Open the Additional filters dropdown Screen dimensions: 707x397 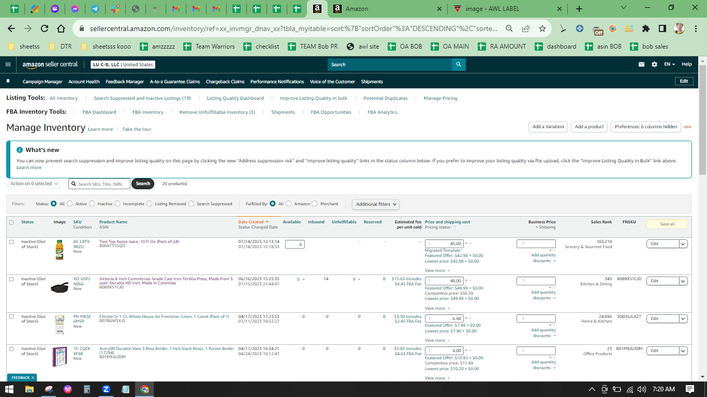tap(376, 204)
